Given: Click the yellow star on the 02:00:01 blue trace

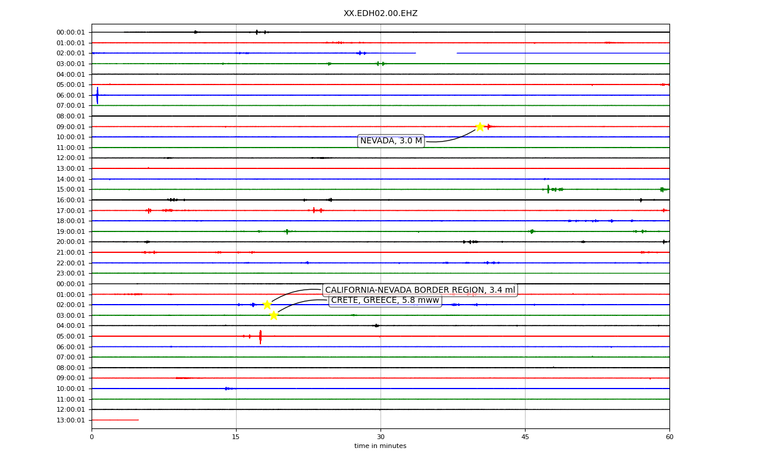Looking at the screenshot, I should 267,305.
